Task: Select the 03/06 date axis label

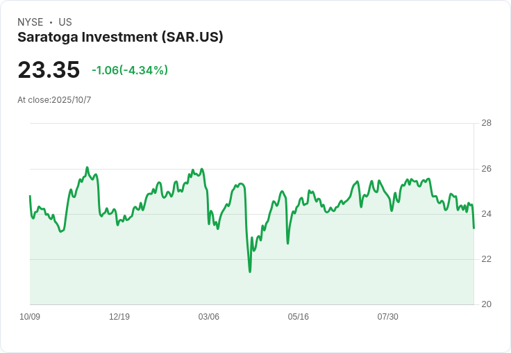Action: pyautogui.click(x=208, y=317)
